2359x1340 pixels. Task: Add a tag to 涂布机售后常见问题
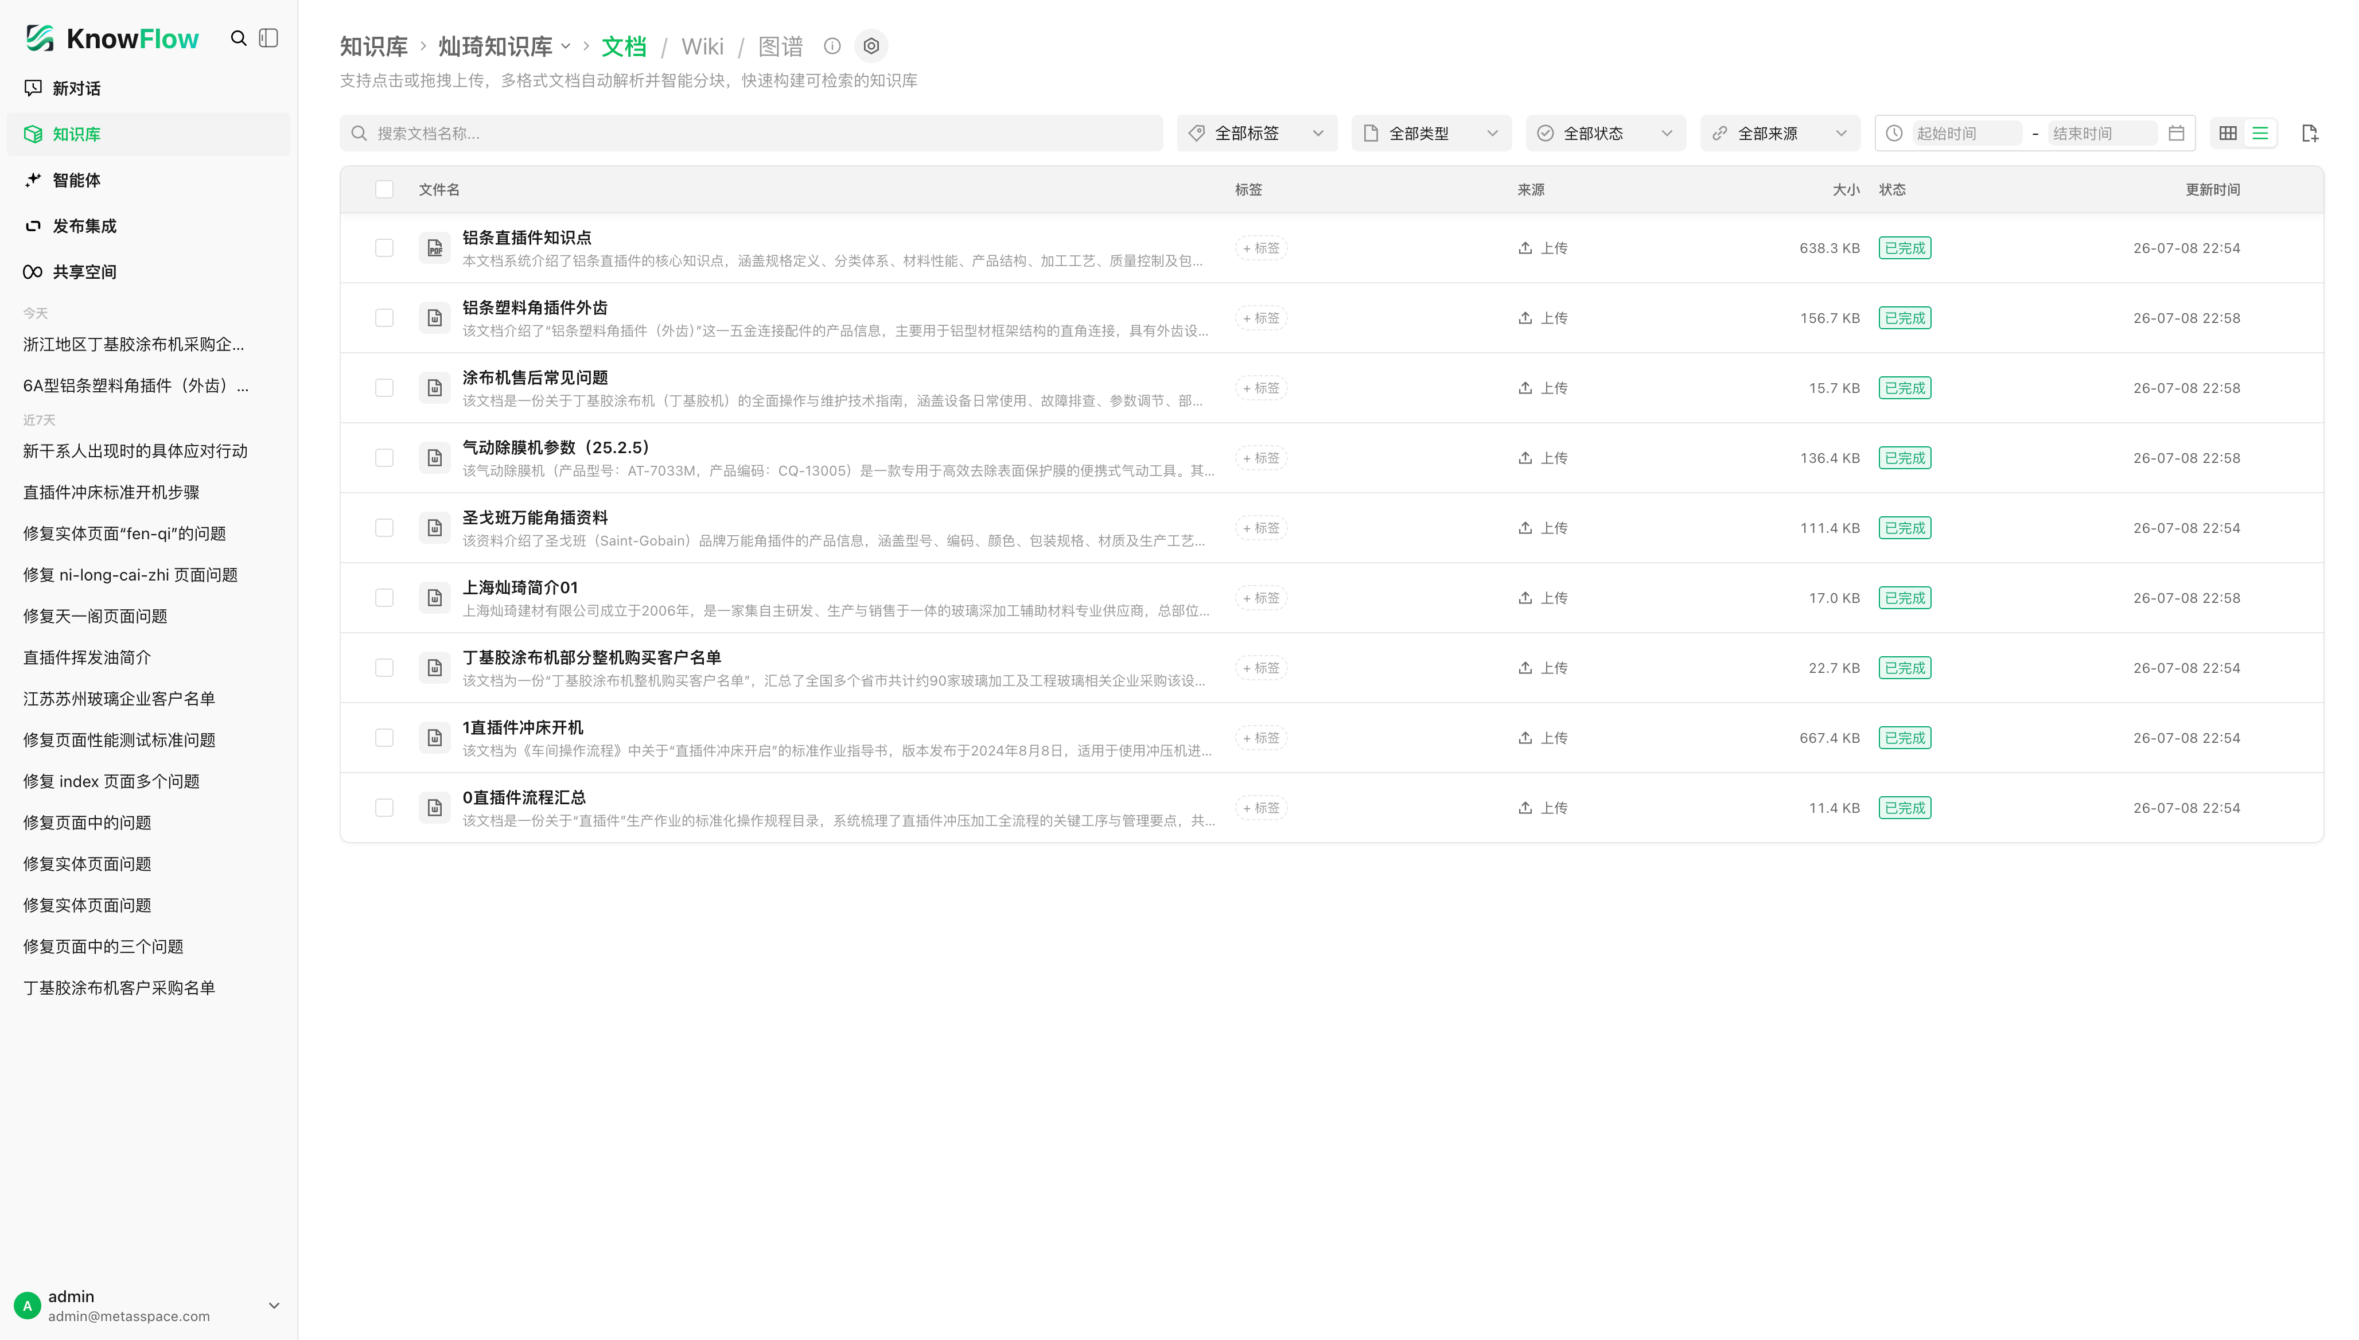1261,388
